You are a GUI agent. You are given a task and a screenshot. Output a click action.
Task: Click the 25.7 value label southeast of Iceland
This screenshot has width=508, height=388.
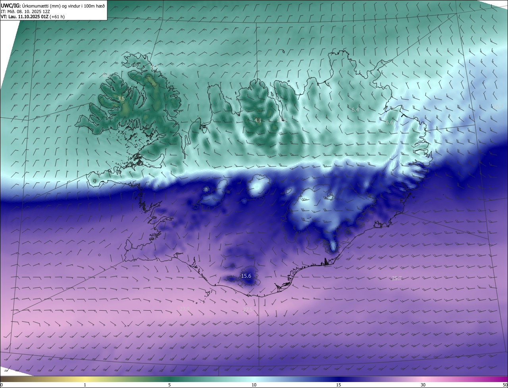397,278
